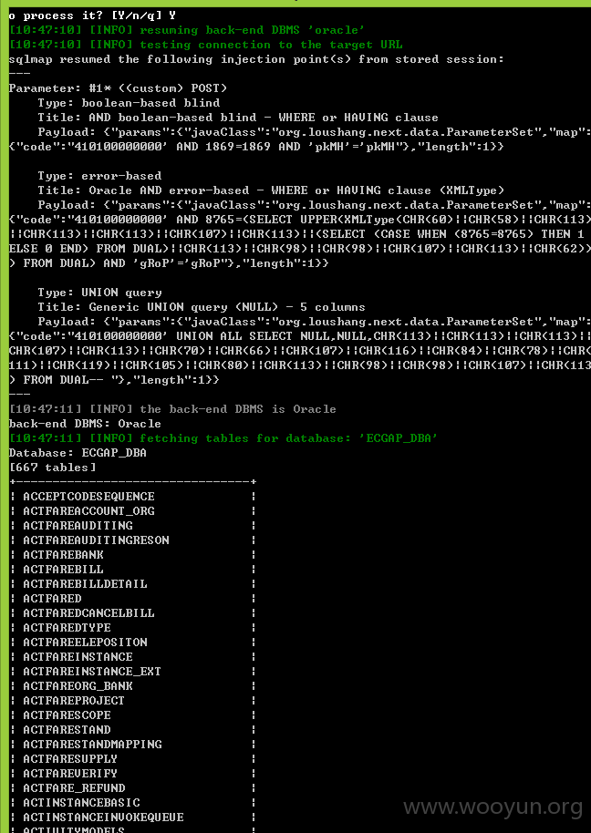Click the 'the back-end DBMS is Oracle' log line
591x833 pixels.
point(172,409)
